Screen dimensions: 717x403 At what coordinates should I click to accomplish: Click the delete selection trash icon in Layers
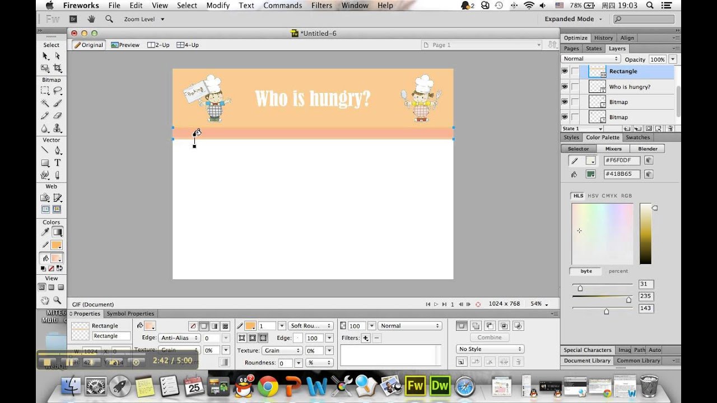click(x=671, y=129)
